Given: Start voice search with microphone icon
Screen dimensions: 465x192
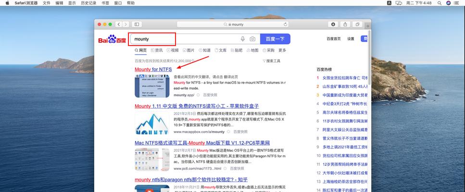Looking at the screenshot, I should click(x=242, y=39).
